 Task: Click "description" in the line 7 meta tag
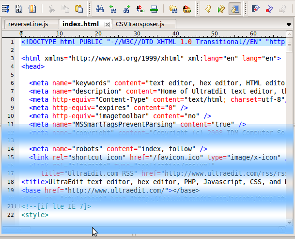[99, 91]
